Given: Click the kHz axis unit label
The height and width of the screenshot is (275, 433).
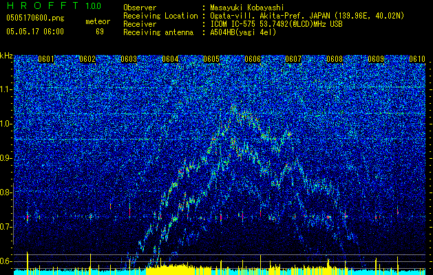Looking at the screenshot, I should 6,56.
